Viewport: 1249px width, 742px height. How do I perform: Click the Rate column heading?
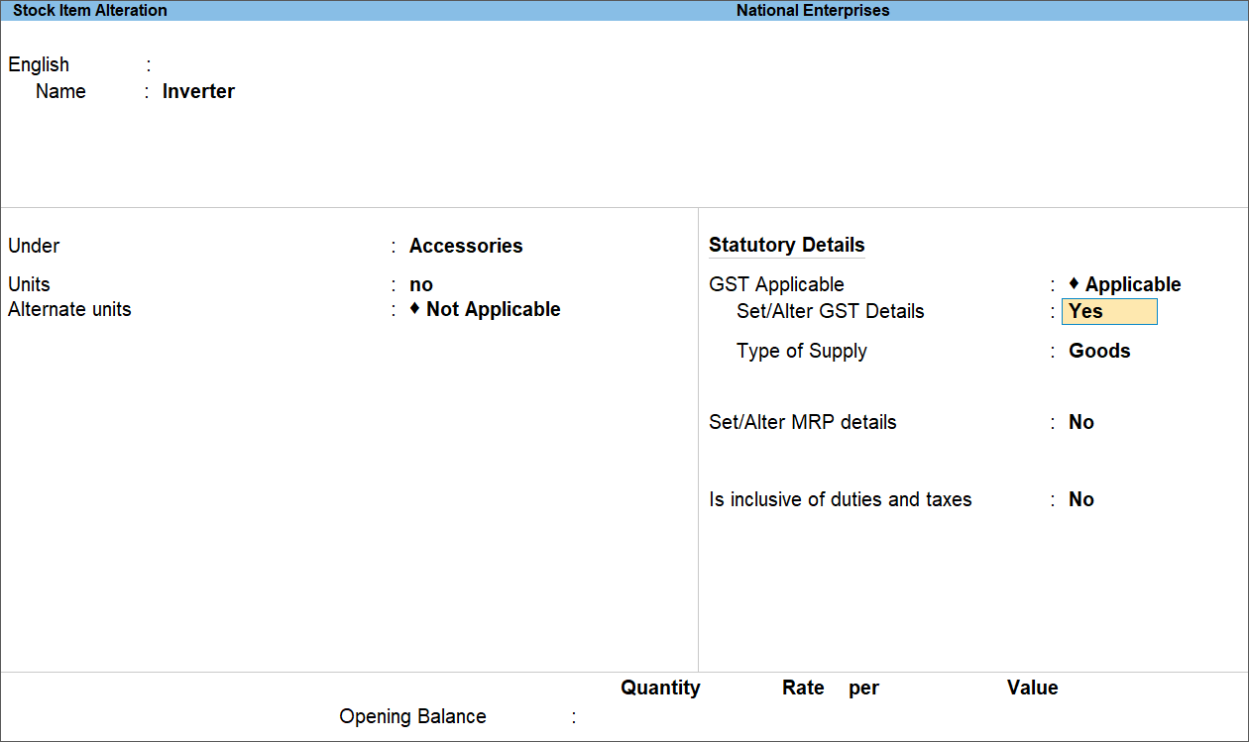tap(802, 688)
